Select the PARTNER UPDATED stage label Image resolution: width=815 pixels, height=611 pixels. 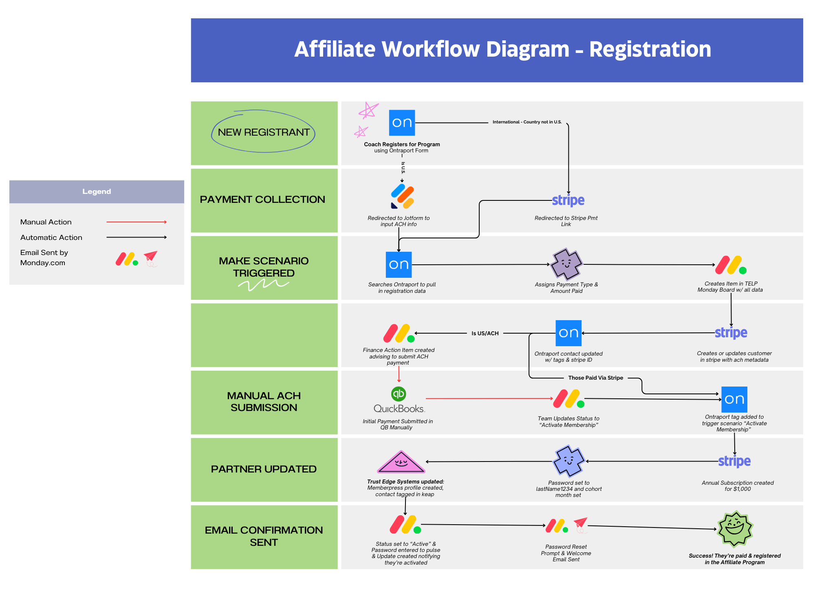[x=264, y=469]
